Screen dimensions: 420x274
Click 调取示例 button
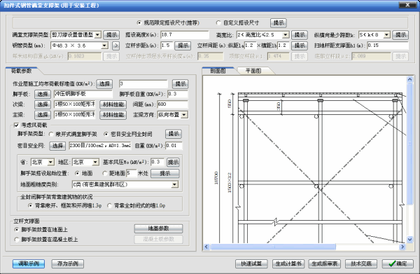coord(29,263)
